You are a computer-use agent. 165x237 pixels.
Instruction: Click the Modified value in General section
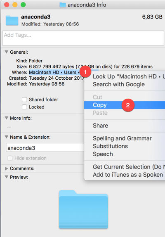tap(47, 84)
